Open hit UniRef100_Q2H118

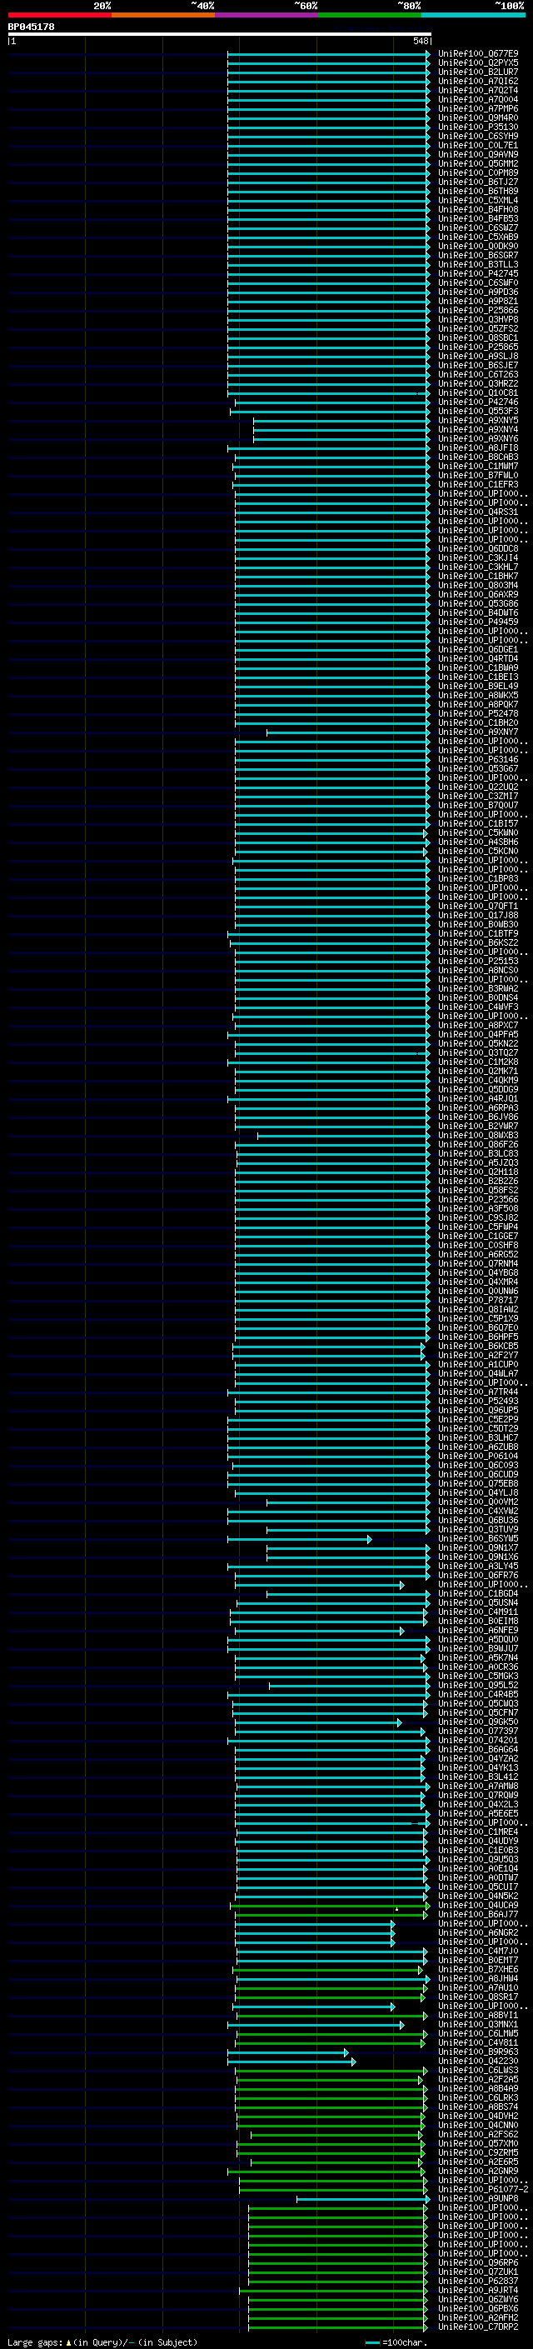477,1172
